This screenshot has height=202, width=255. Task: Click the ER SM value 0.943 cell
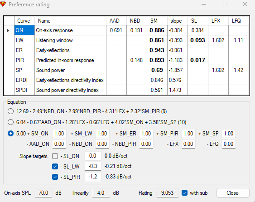(157, 50)
